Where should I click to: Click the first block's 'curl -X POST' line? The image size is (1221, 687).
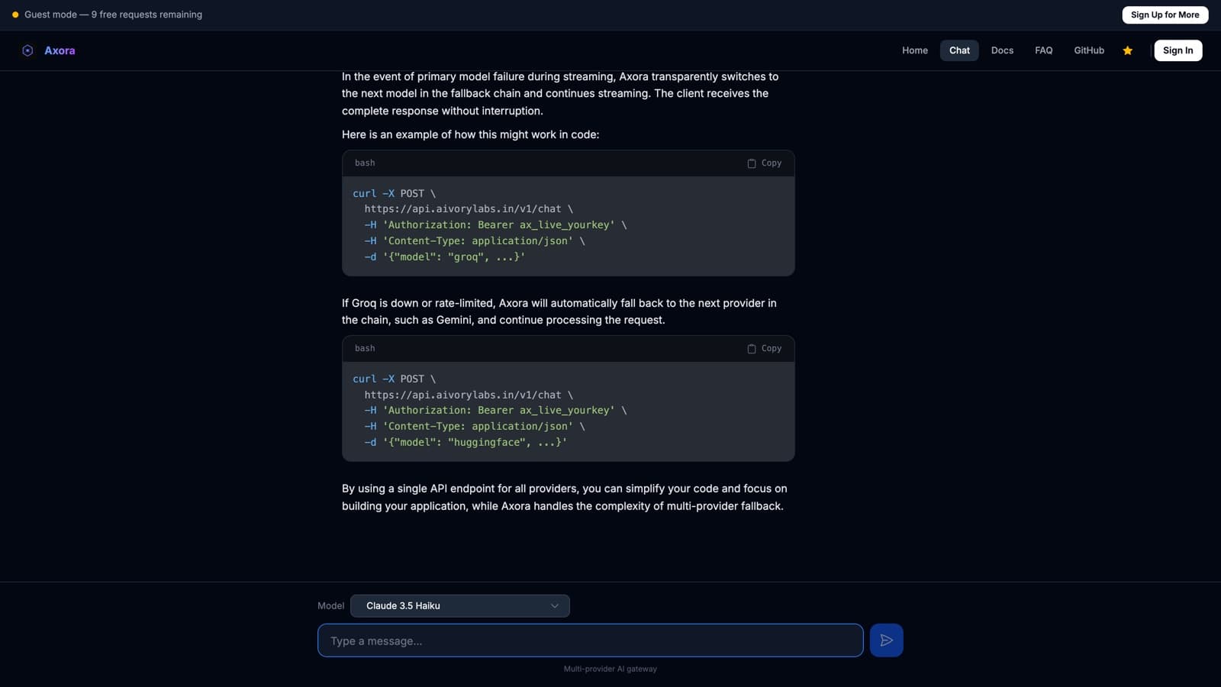(x=394, y=194)
